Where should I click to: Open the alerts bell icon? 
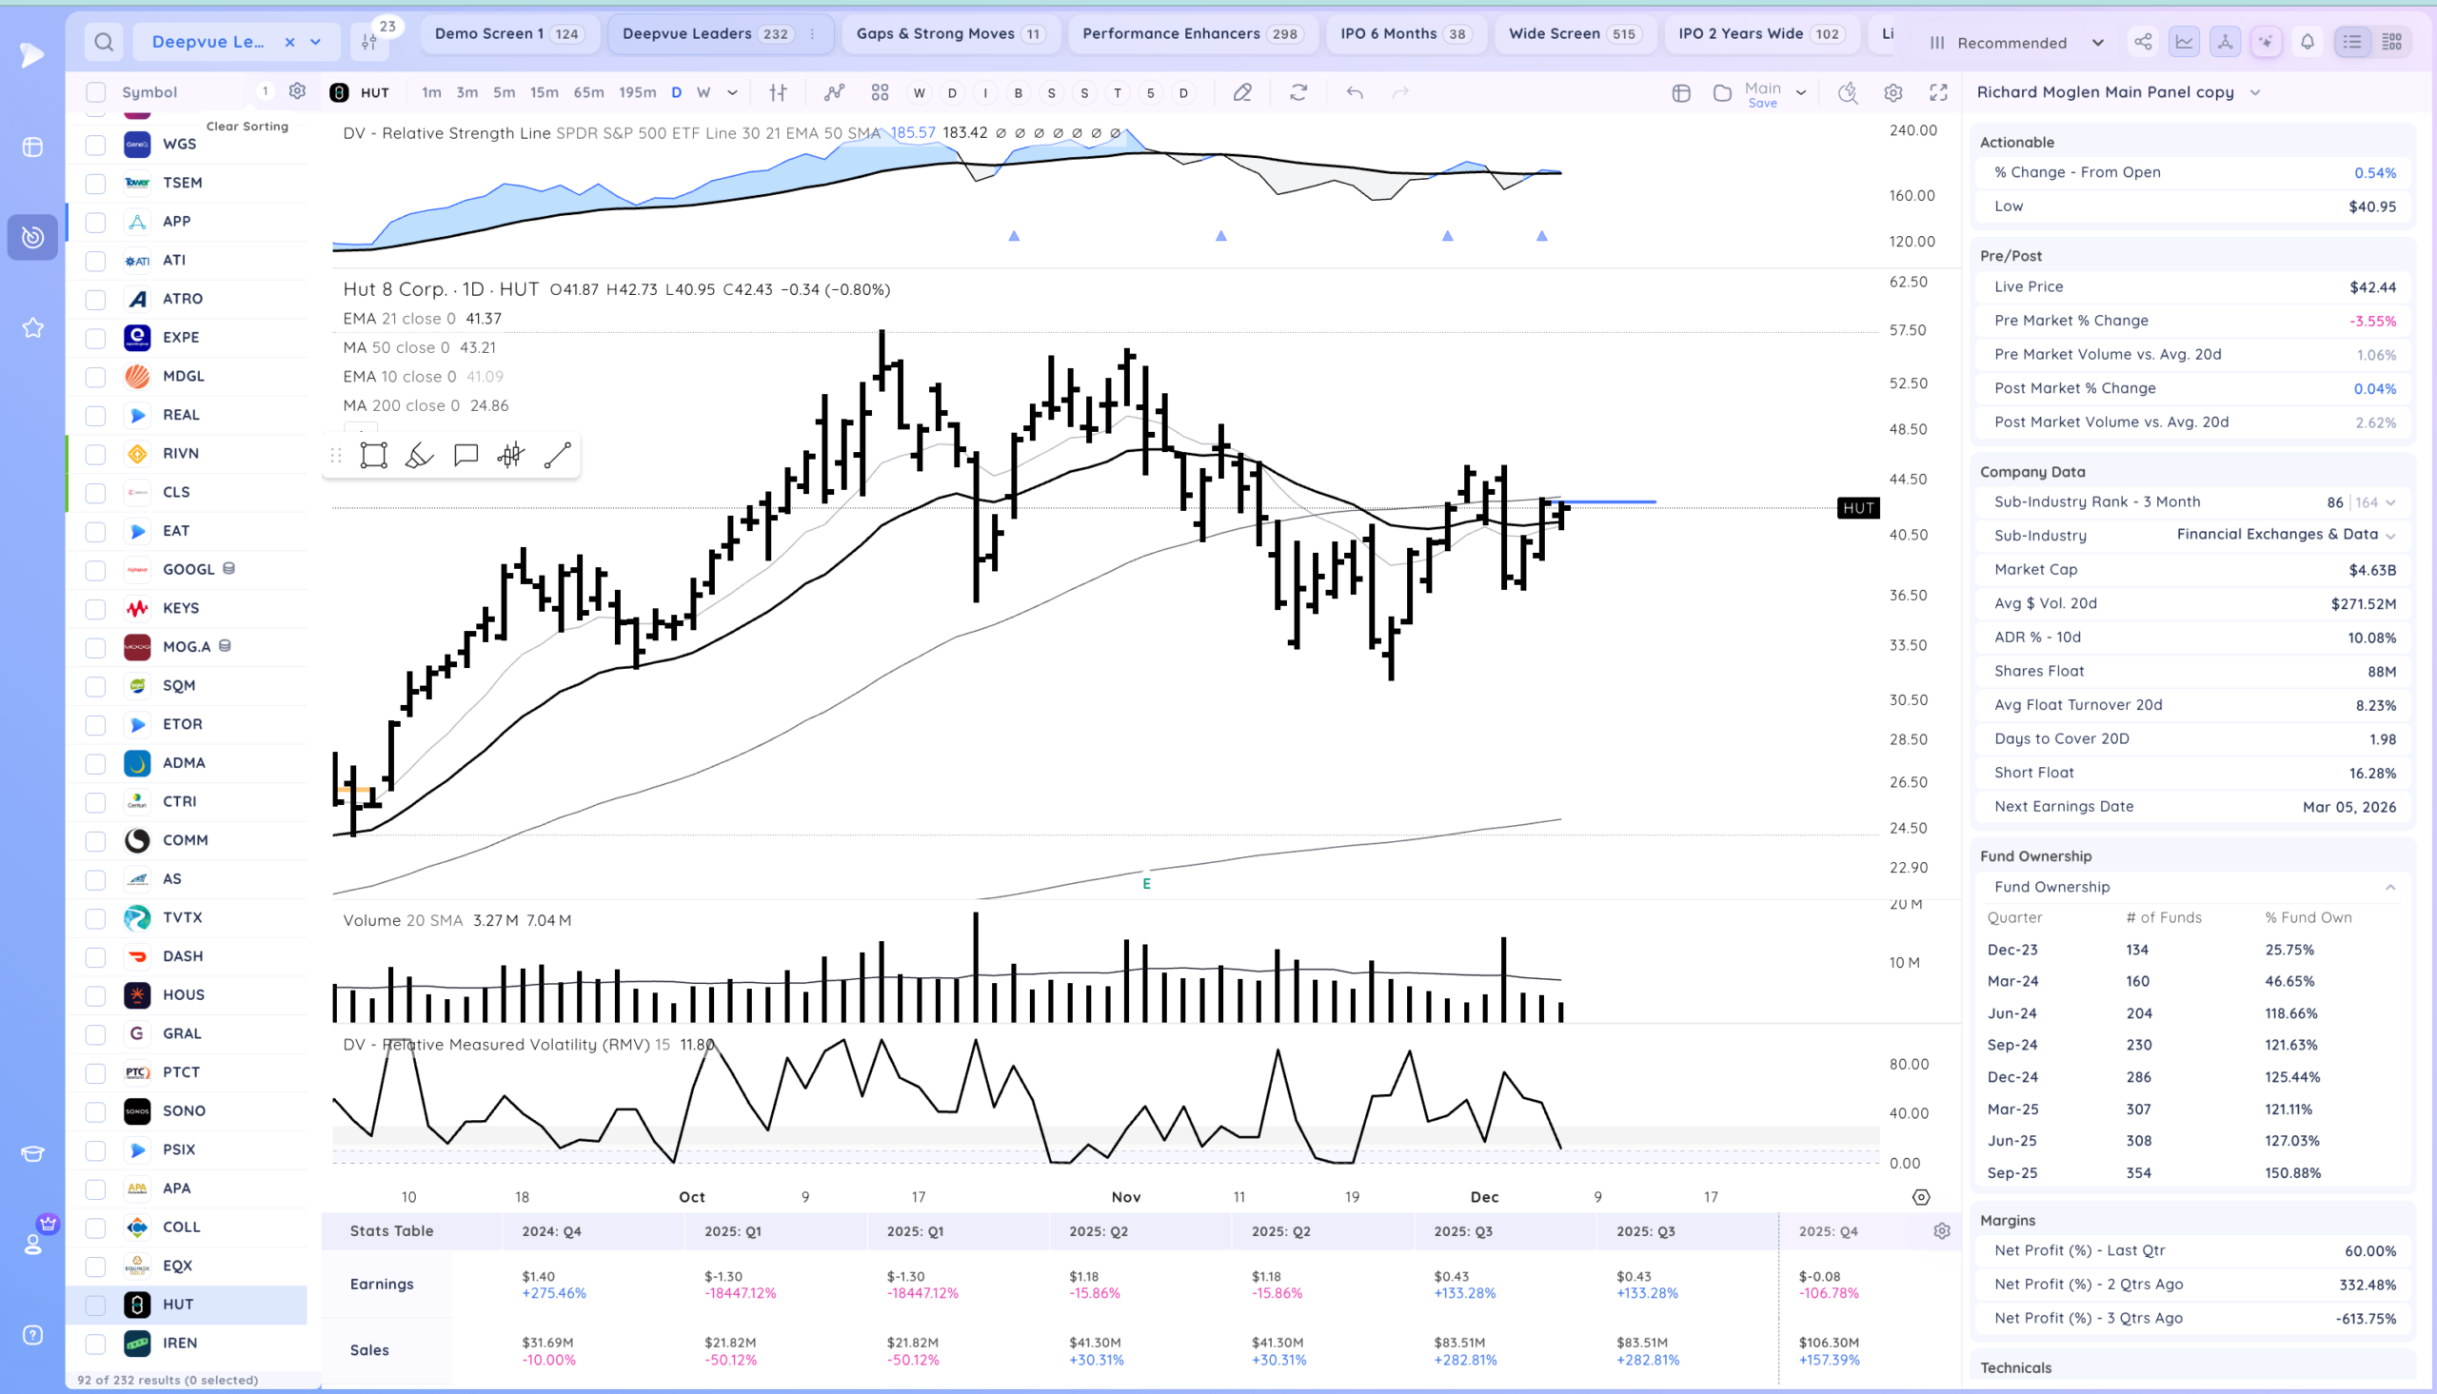(x=2308, y=42)
